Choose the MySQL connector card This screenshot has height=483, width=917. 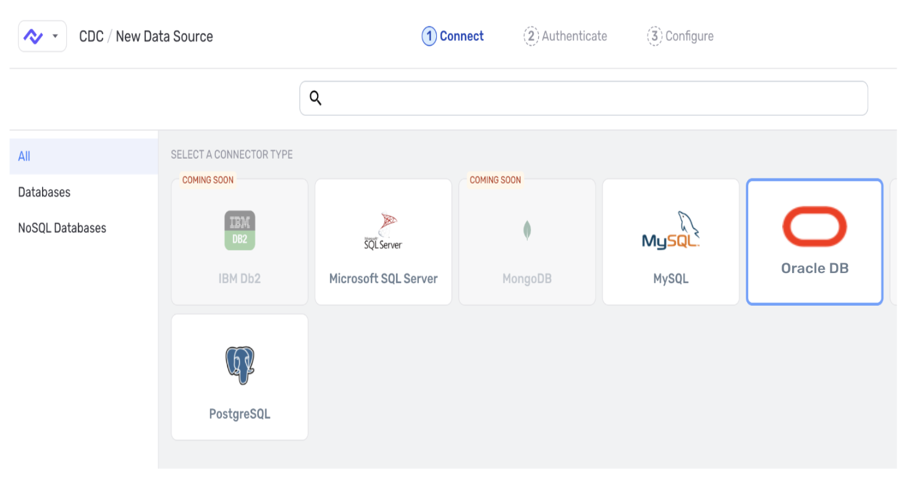(x=670, y=242)
